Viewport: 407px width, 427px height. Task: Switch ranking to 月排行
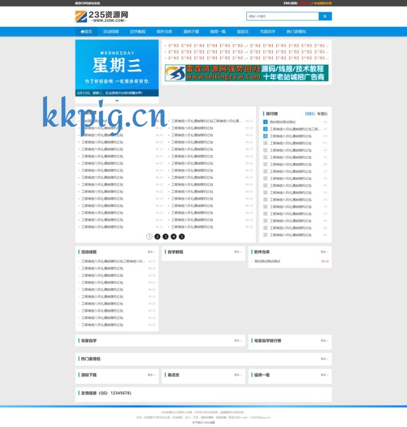click(x=310, y=114)
